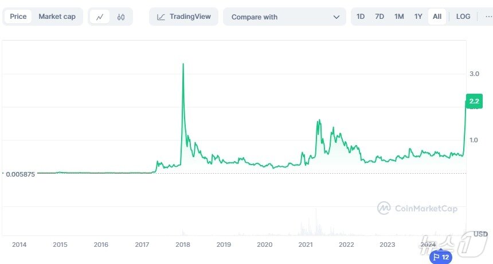The width and height of the screenshot is (493, 264).
Task: Click the 0.005875 starting price label
Action: [21, 174]
